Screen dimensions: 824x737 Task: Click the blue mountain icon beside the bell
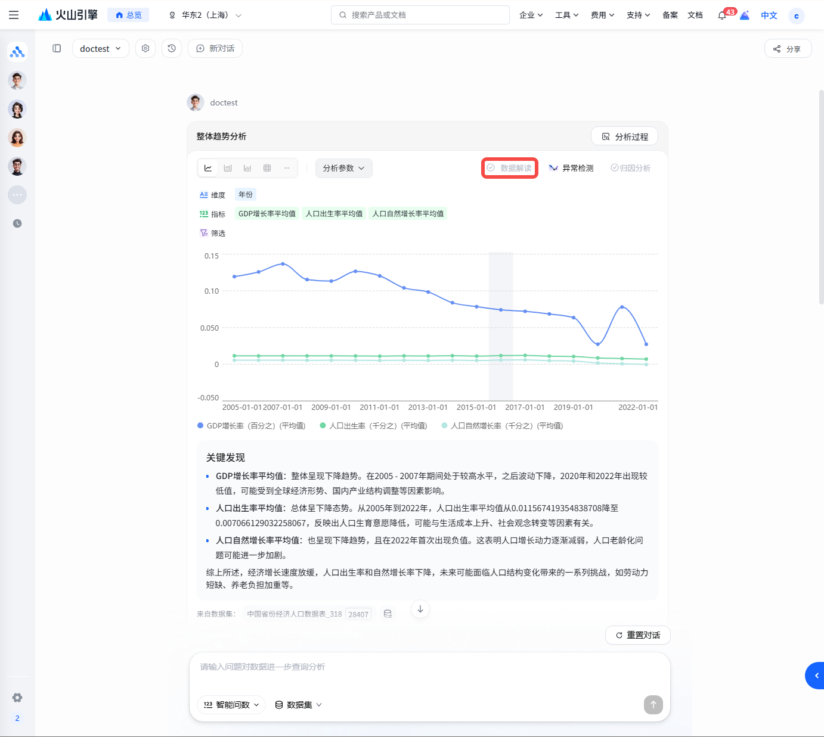[x=745, y=15]
